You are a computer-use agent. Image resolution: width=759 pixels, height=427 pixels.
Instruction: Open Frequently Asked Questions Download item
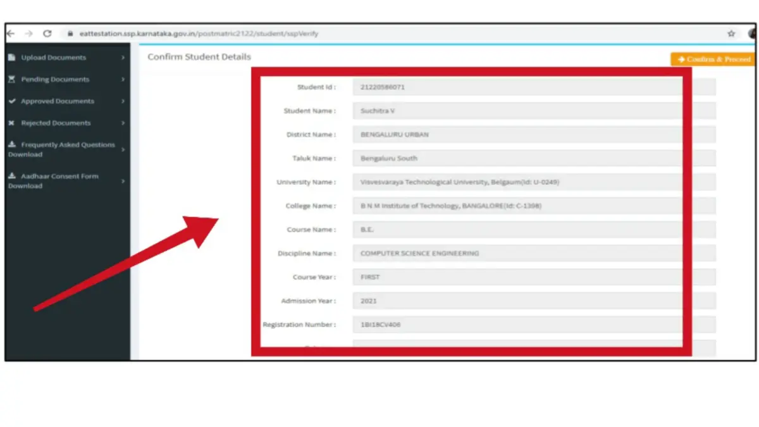tap(63, 149)
